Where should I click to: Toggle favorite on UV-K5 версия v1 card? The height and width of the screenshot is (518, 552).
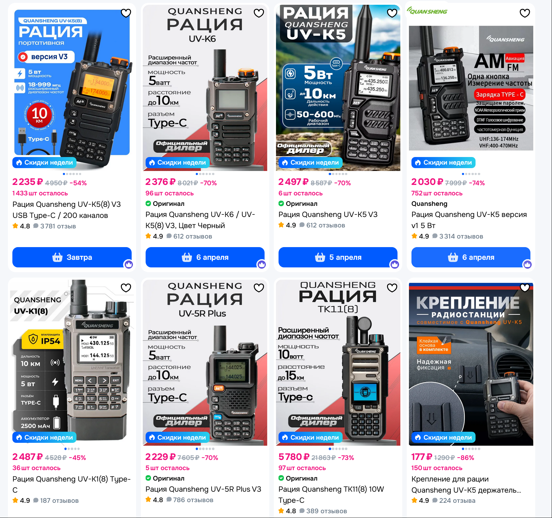pos(525,13)
